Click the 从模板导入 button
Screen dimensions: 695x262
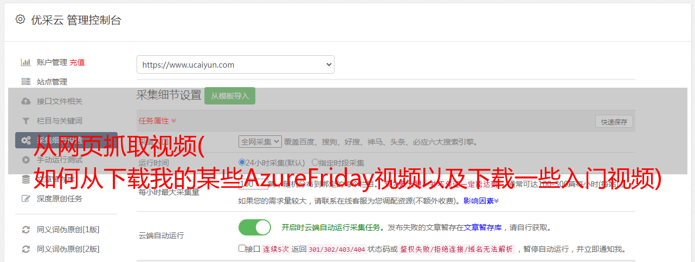click(230, 96)
